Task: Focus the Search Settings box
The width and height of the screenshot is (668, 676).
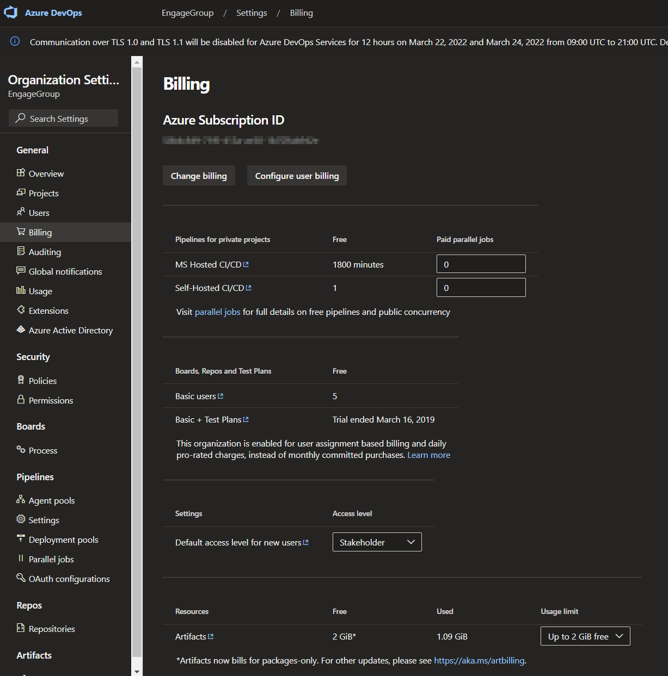Action: 63,118
